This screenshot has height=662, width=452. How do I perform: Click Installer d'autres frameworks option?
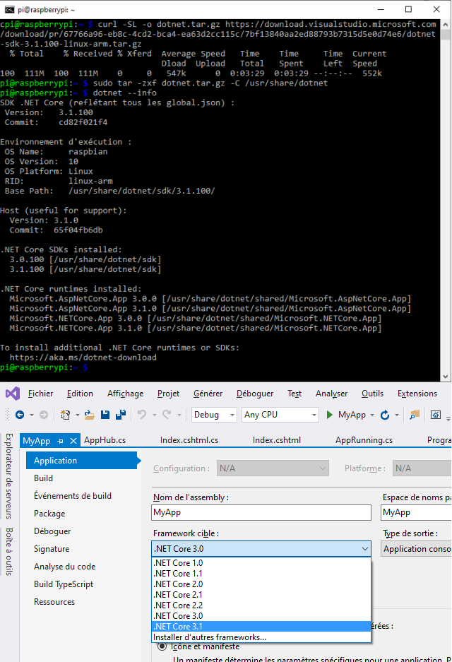click(x=261, y=637)
